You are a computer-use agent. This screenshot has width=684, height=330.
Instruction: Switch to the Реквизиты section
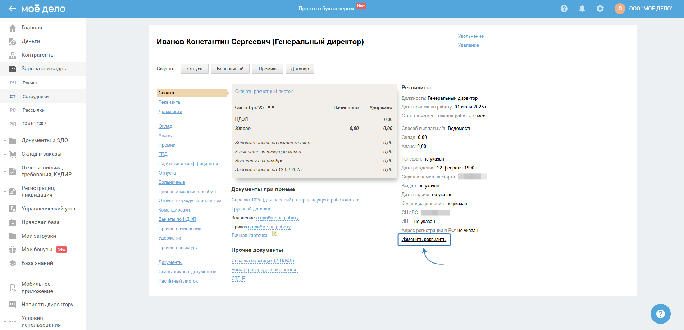(x=170, y=102)
